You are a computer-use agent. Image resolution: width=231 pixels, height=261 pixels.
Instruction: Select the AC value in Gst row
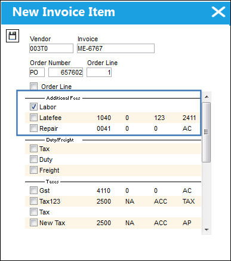pos(187,191)
